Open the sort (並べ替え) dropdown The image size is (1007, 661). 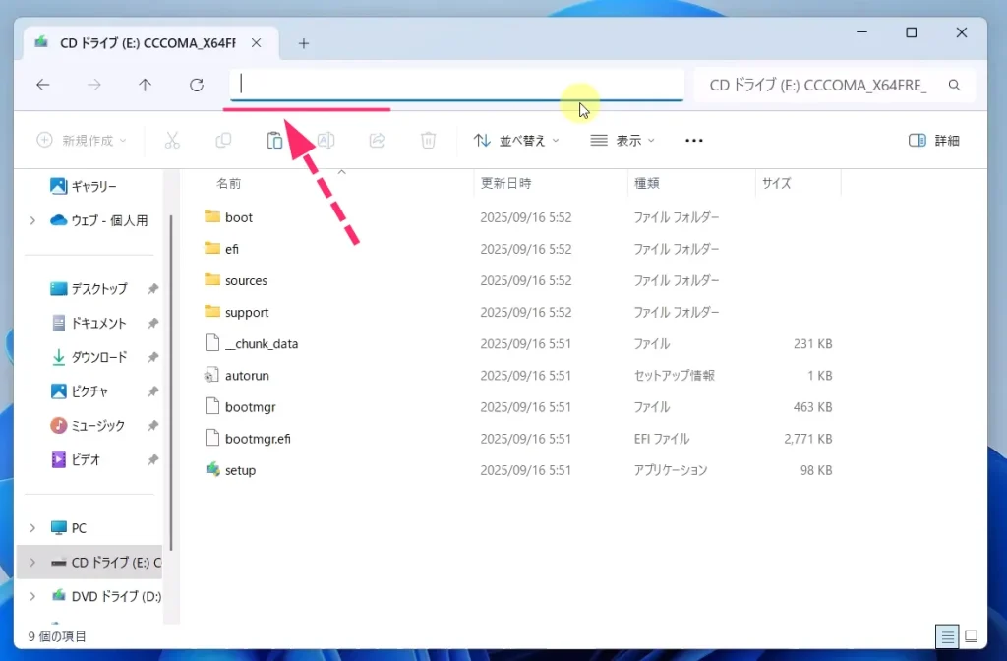[x=516, y=141]
